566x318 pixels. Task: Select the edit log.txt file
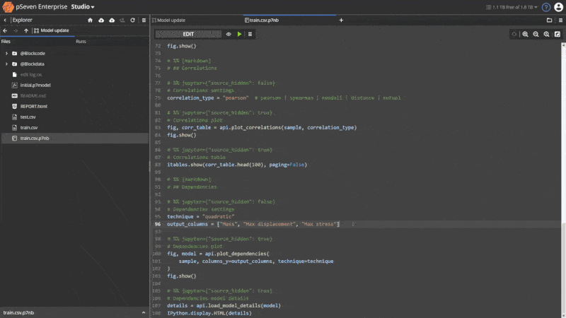(75, 75)
